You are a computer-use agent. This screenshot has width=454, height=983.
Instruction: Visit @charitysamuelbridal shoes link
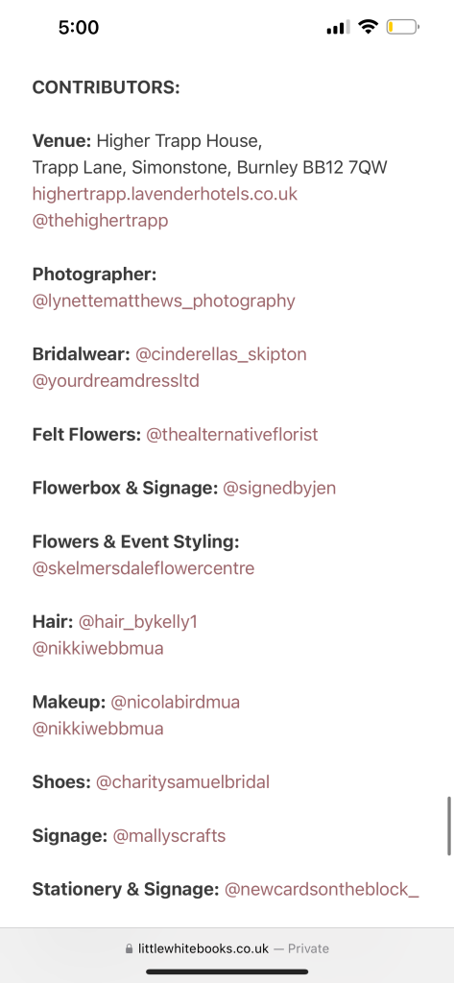point(182,782)
